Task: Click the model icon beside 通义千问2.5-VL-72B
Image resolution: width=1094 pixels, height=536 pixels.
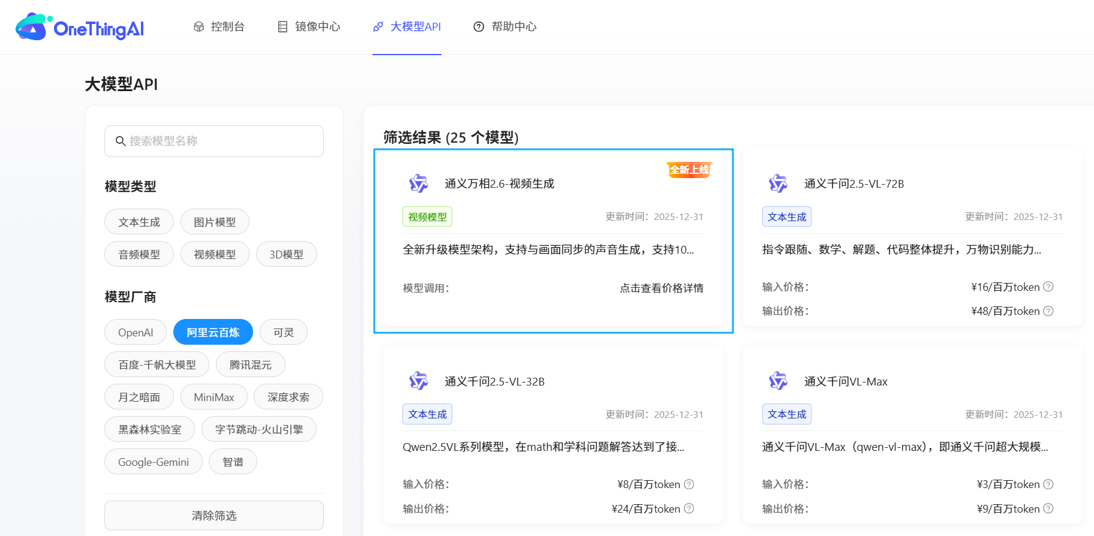Action: click(778, 183)
